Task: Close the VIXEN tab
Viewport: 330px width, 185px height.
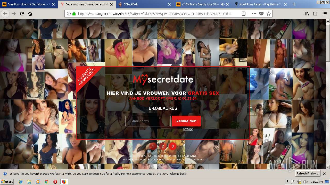Action: pyautogui.click(x=227, y=4)
